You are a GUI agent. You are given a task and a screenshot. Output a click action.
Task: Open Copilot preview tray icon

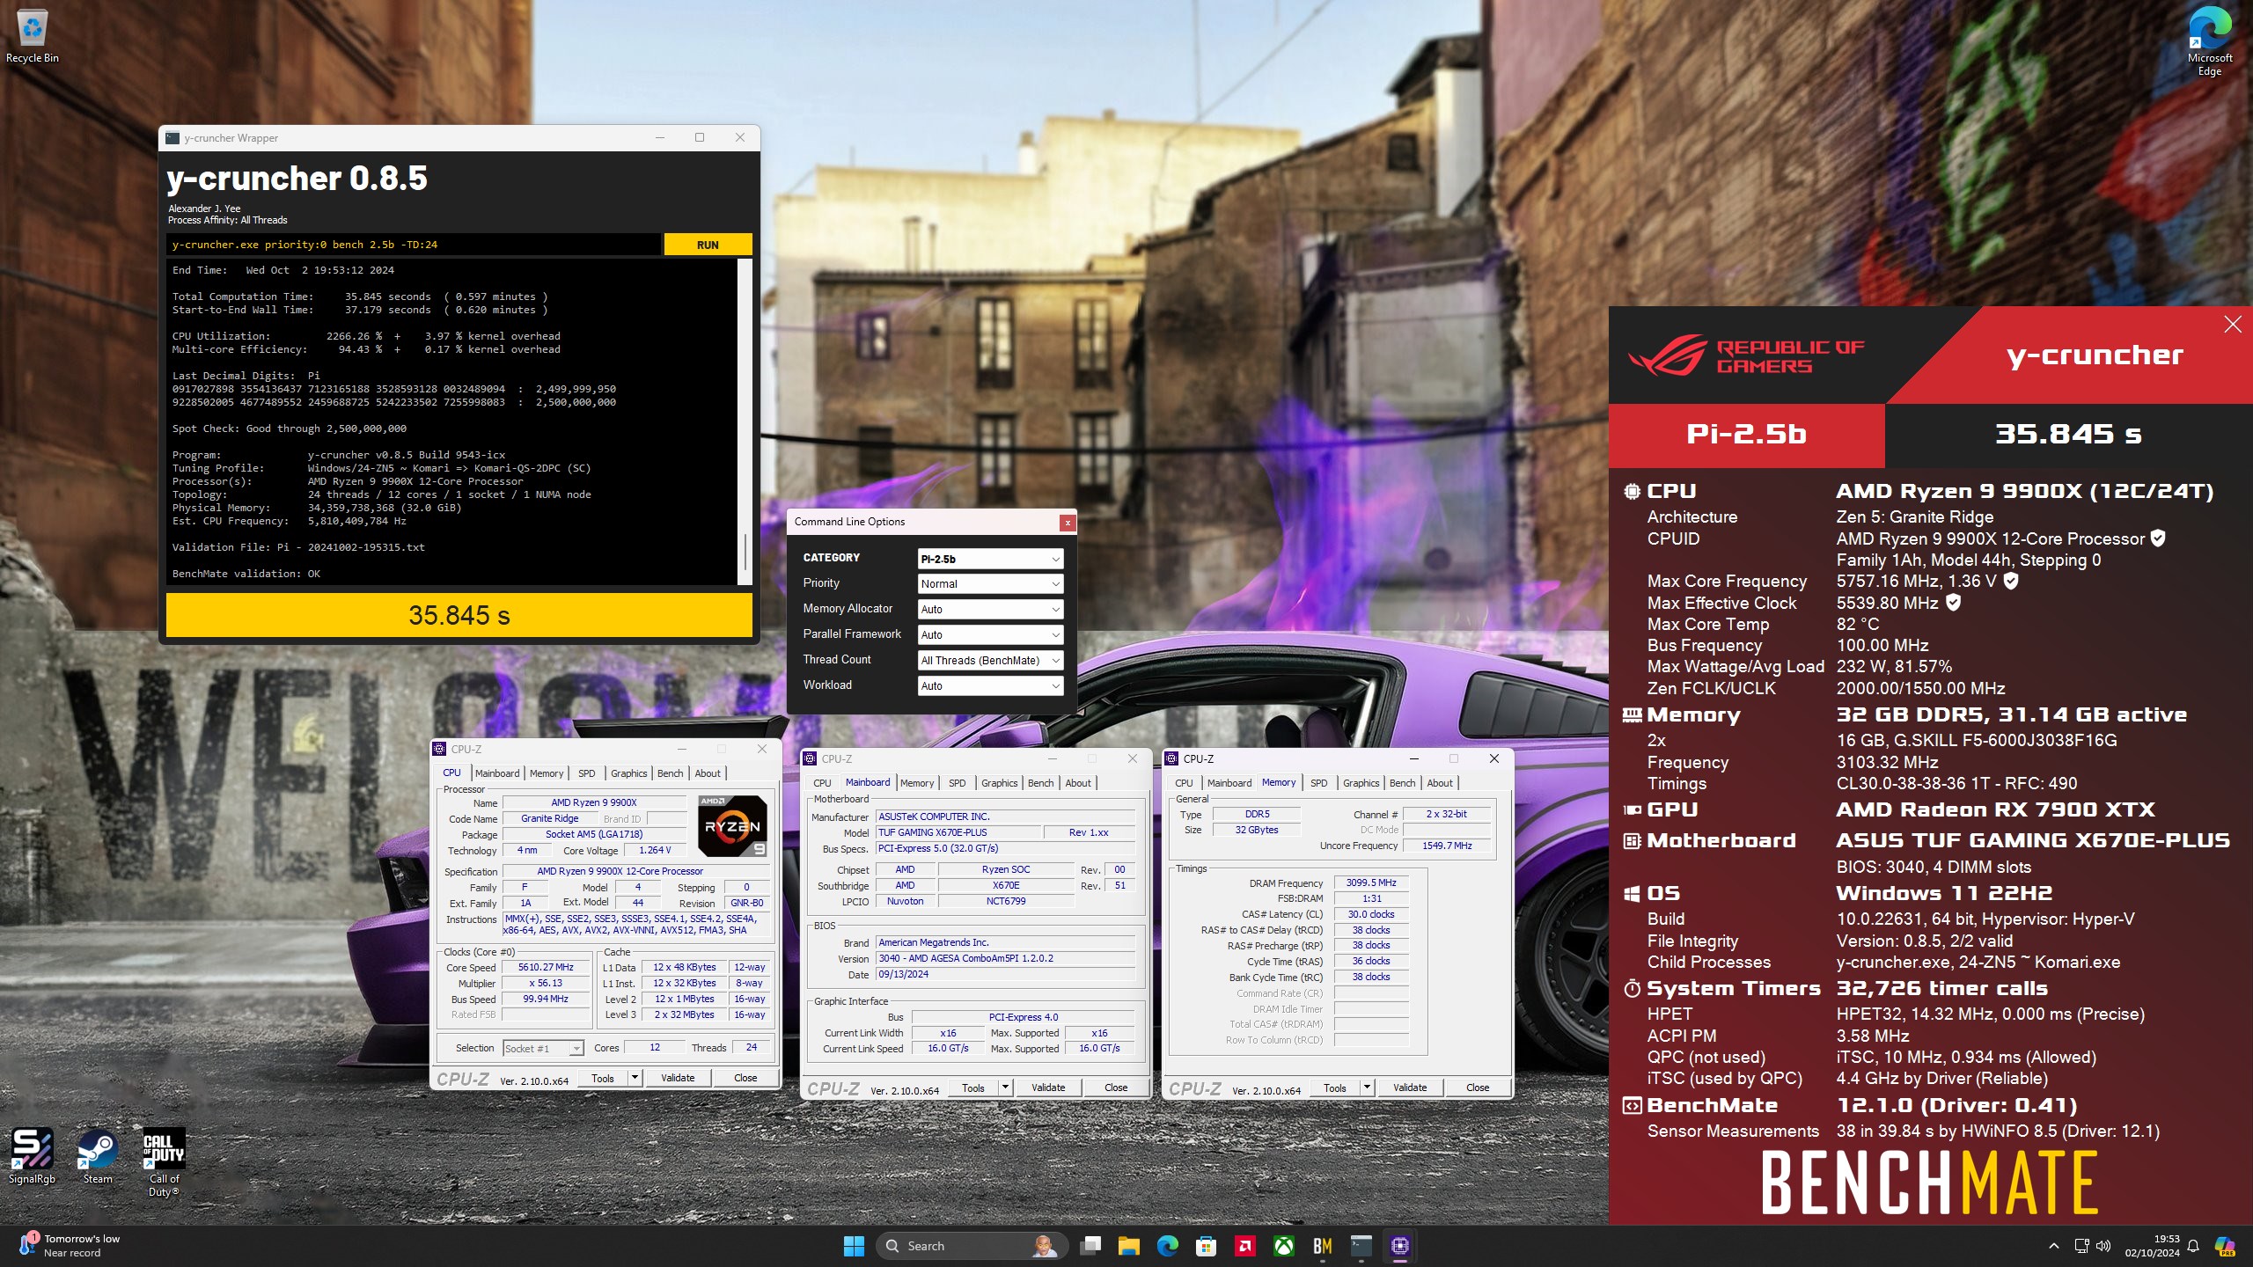coord(2226,1246)
